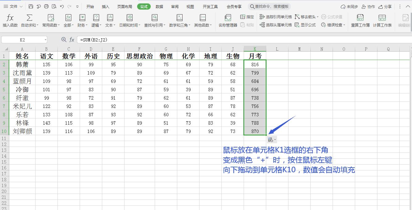Screen dimensions: 412x210
Task: Open the 开发工具 ribbon tab
Action: pos(210,6)
